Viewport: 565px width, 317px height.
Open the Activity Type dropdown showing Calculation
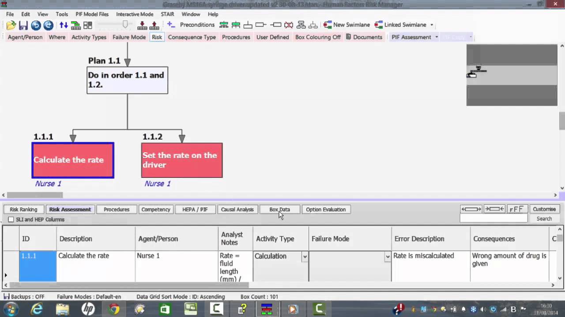(x=305, y=256)
